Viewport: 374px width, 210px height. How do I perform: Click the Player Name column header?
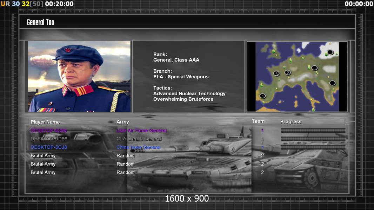pyautogui.click(x=45, y=122)
